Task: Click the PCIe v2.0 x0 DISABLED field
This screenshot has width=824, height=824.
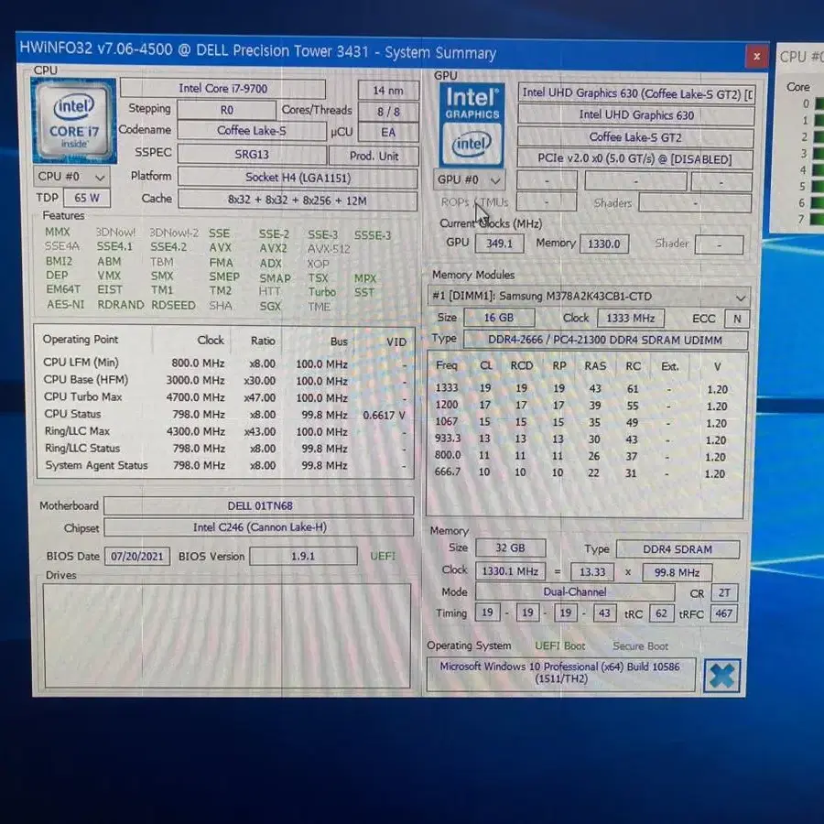Action: [634, 158]
